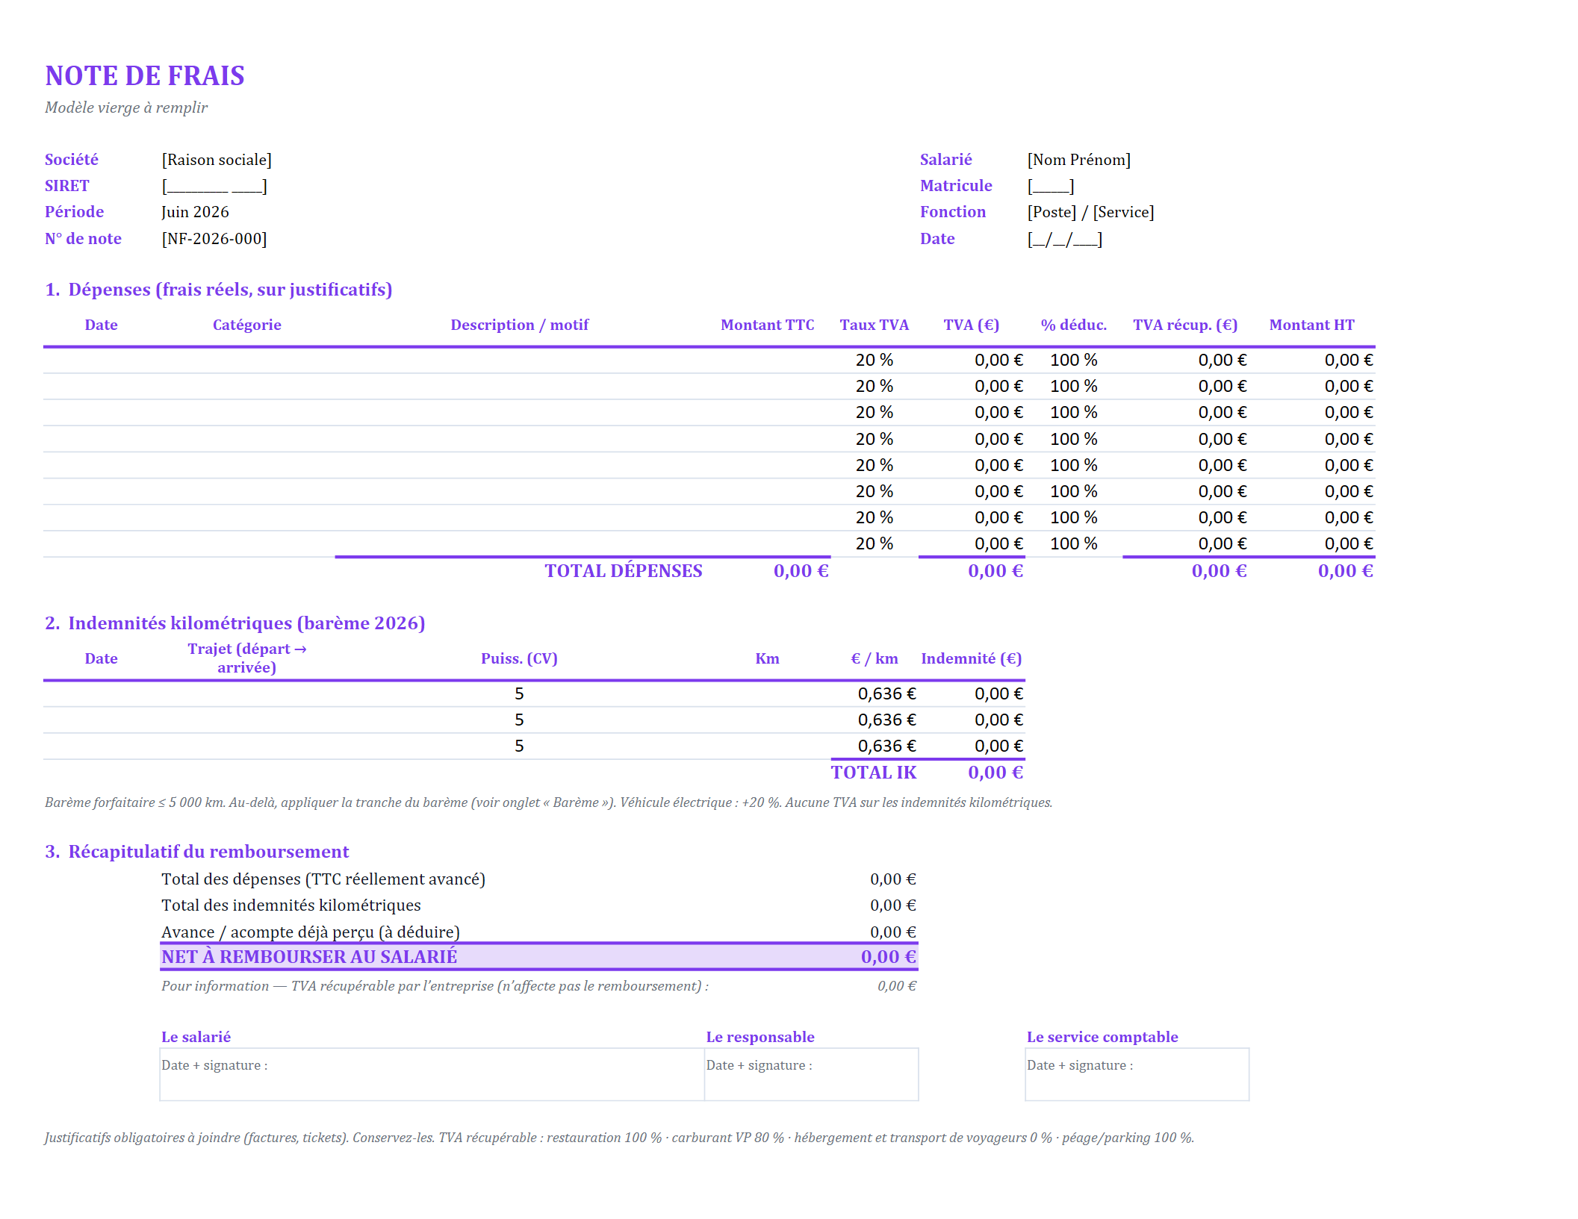Select the subtitle "Modèle vierge à remplir"
The width and height of the screenshot is (1578, 1219).
[126, 107]
